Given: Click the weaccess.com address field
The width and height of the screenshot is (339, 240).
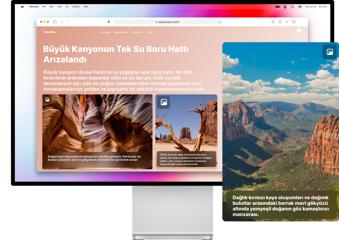Looking at the screenshot, I should 167,22.
